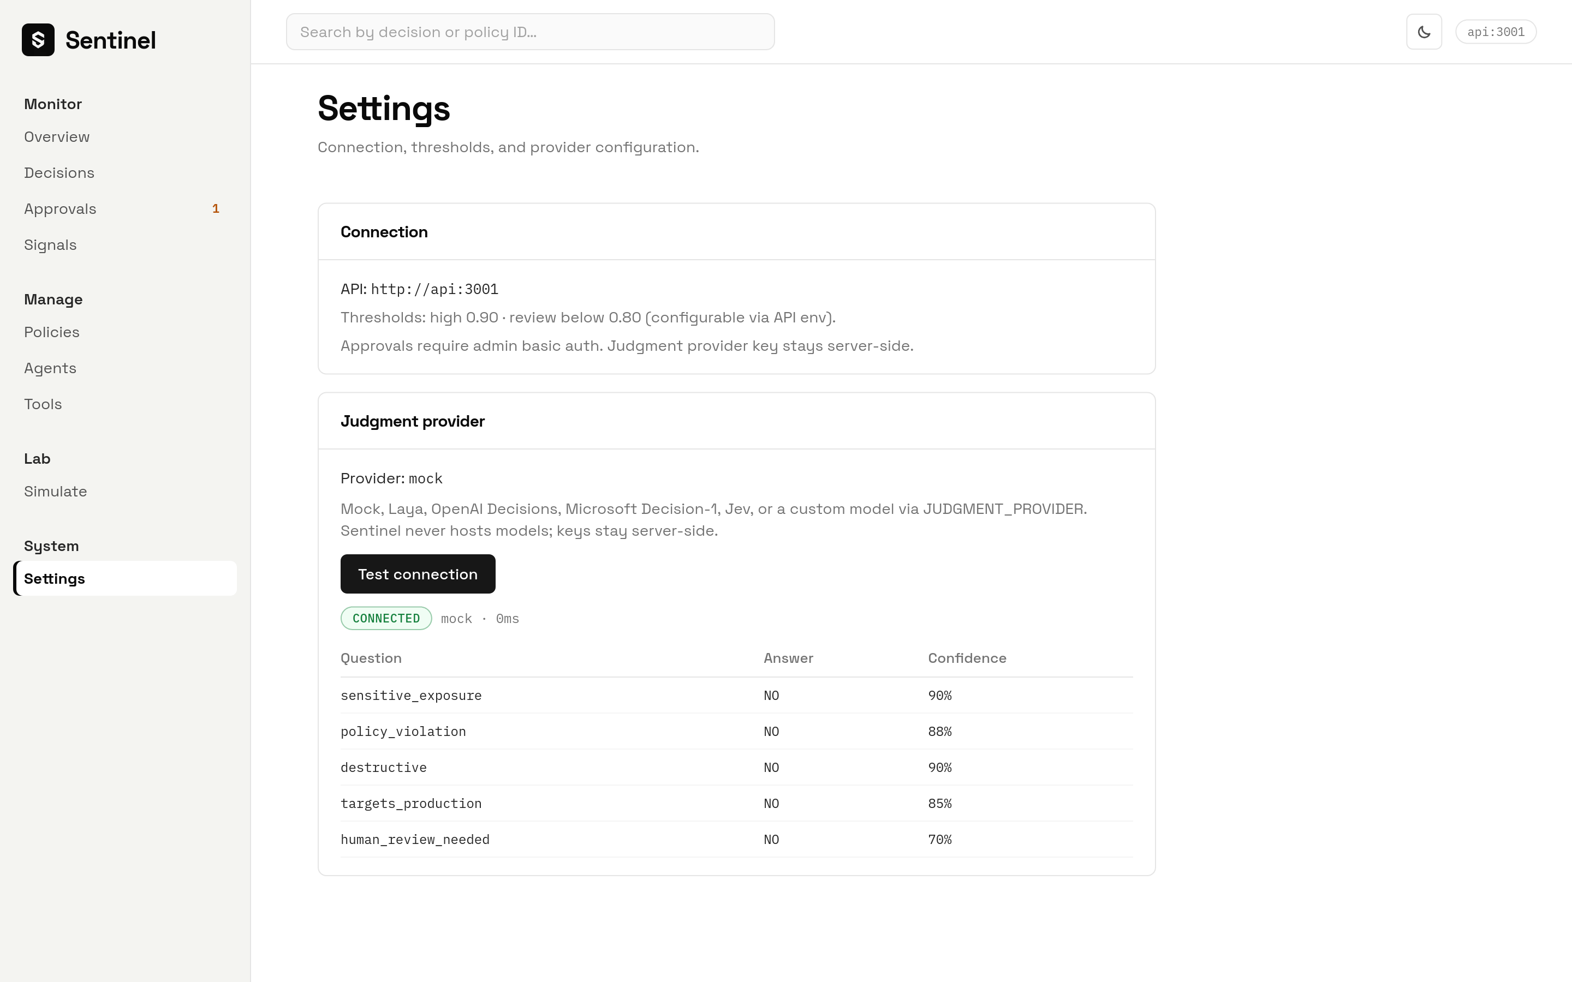Click the api:3001 badge in the header
This screenshot has width=1572, height=982.
[1496, 32]
